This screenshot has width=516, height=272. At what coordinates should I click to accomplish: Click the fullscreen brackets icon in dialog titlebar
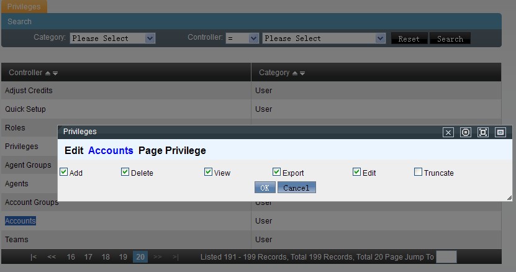tap(483, 132)
